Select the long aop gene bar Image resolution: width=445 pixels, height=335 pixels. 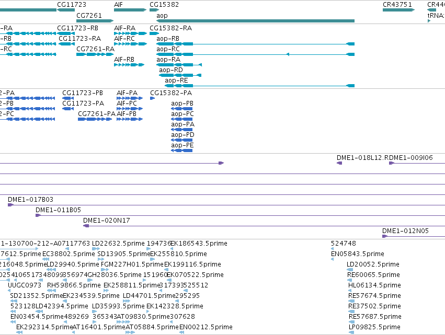point(255,21)
